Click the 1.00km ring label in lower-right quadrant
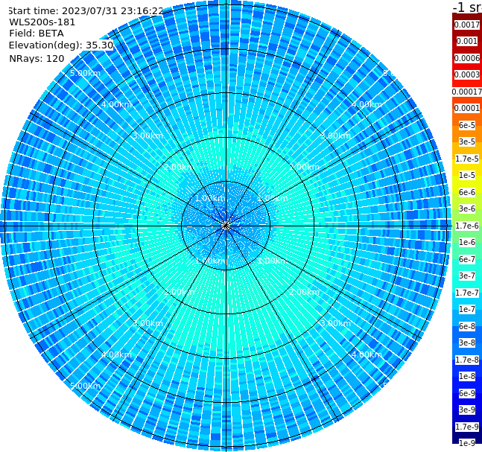Screen dimensions: 482x452 point(273,261)
